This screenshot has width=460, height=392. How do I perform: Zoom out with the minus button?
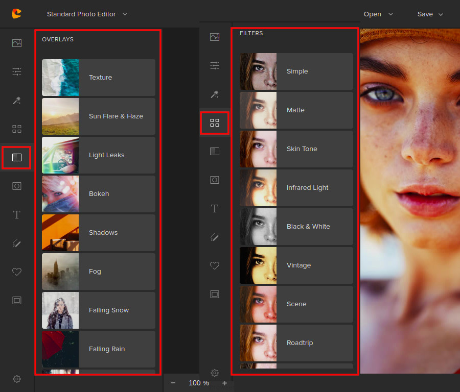pos(173,383)
